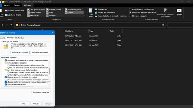The image size is (193, 108).
Task: Select Liste layout
Action: pos(49,13)
